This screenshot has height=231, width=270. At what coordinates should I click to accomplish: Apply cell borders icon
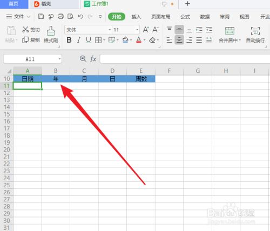click(x=98, y=40)
